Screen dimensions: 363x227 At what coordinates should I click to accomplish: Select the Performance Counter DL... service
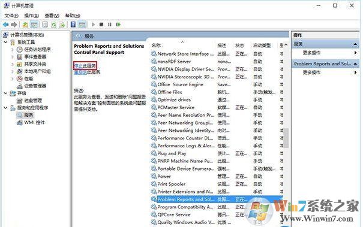(217, 138)
